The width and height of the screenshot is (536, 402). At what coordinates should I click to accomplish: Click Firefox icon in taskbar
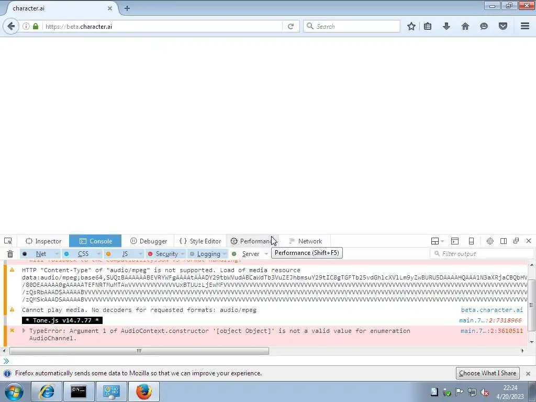[x=144, y=392]
